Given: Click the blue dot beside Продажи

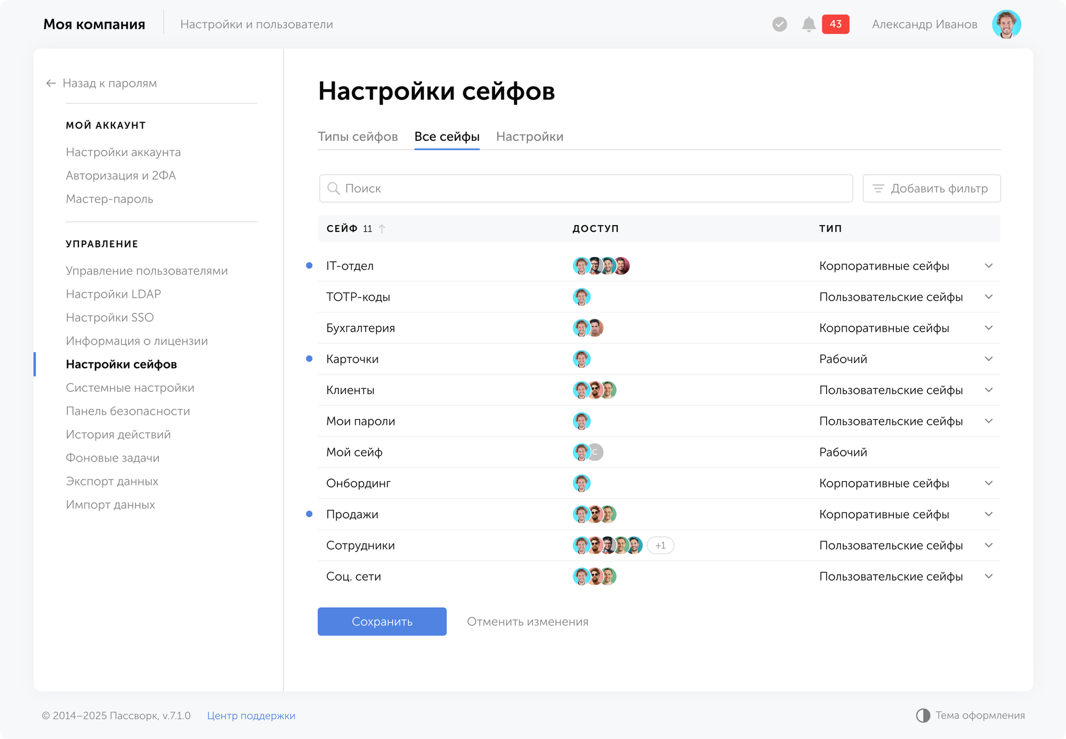Looking at the screenshot, I should pyautogui.click(x=309, y=514).
